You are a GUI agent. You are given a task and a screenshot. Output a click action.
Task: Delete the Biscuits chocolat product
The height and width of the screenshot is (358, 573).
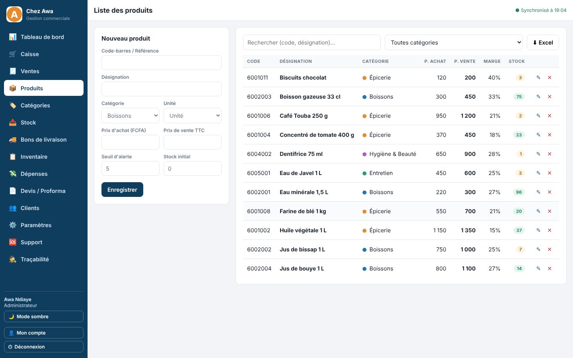(x=550, y=78)
